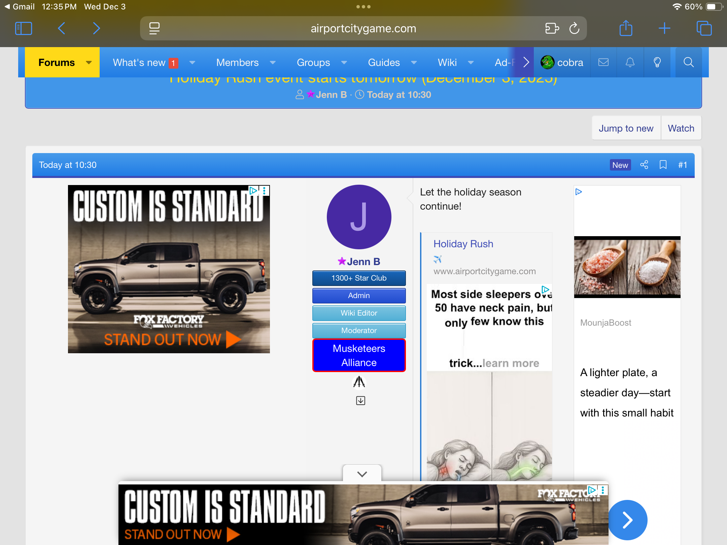Watch this thread
The height and width of the screenshot is (545, 727).
[x=681, y=128]
